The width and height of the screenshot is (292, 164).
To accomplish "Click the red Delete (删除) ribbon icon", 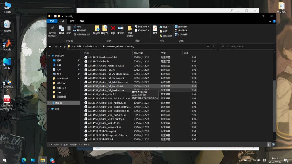I will click(x=113, y=29).
